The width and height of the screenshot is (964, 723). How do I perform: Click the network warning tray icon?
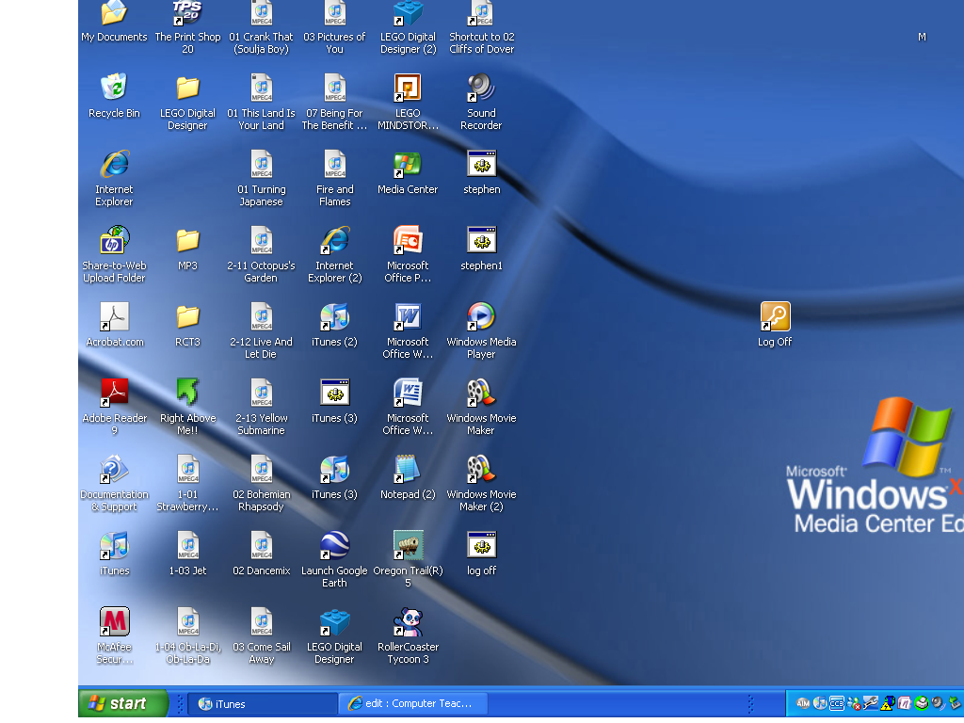tap(887, 702)
